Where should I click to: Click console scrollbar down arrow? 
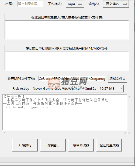coord(130,132)
